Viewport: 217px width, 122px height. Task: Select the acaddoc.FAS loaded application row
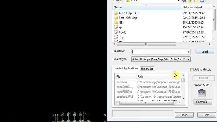pos(148,97)
